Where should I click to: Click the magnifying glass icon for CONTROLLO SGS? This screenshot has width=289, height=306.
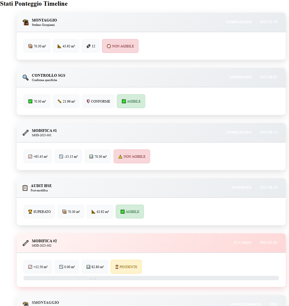tap(26, 78)
